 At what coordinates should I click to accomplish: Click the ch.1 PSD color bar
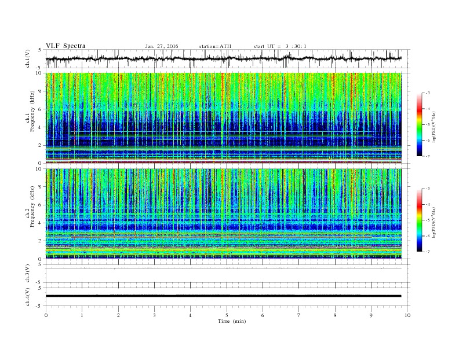419,125
